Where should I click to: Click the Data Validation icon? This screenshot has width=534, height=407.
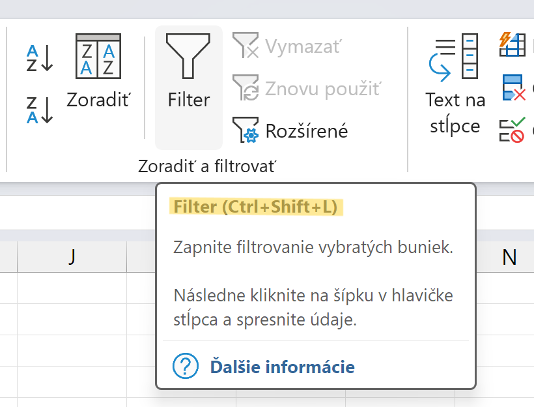(513, 130)
